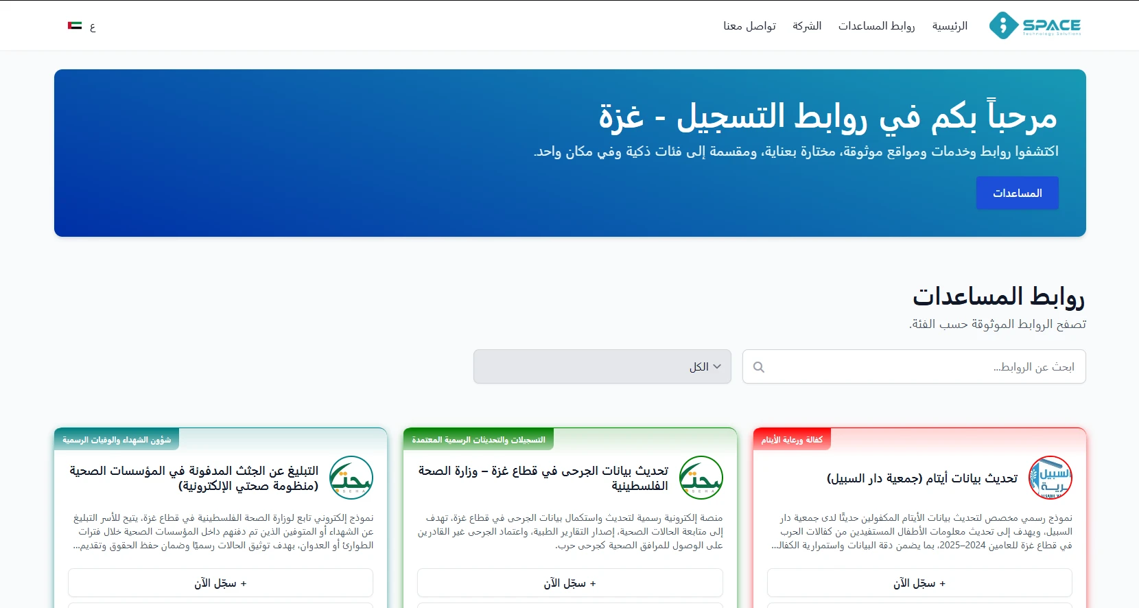Screen dimensions: 1139x608
Task: Click the magnifier icon in search box
Action: pos(758,367)
